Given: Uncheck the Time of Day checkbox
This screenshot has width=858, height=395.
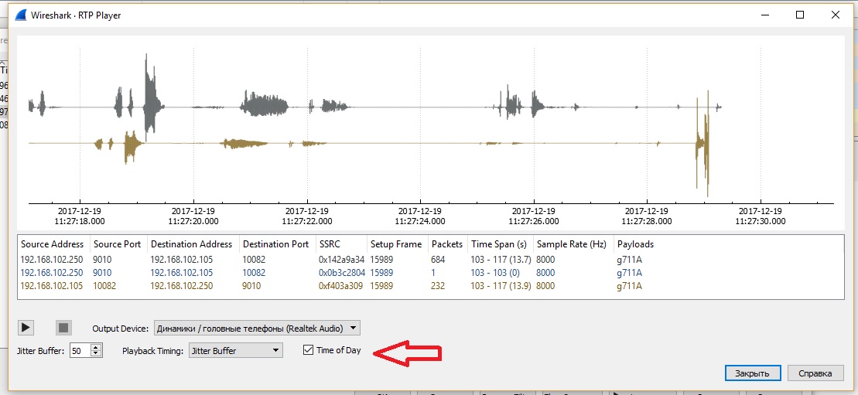Looking at the screenshot, I should (309, 350).
